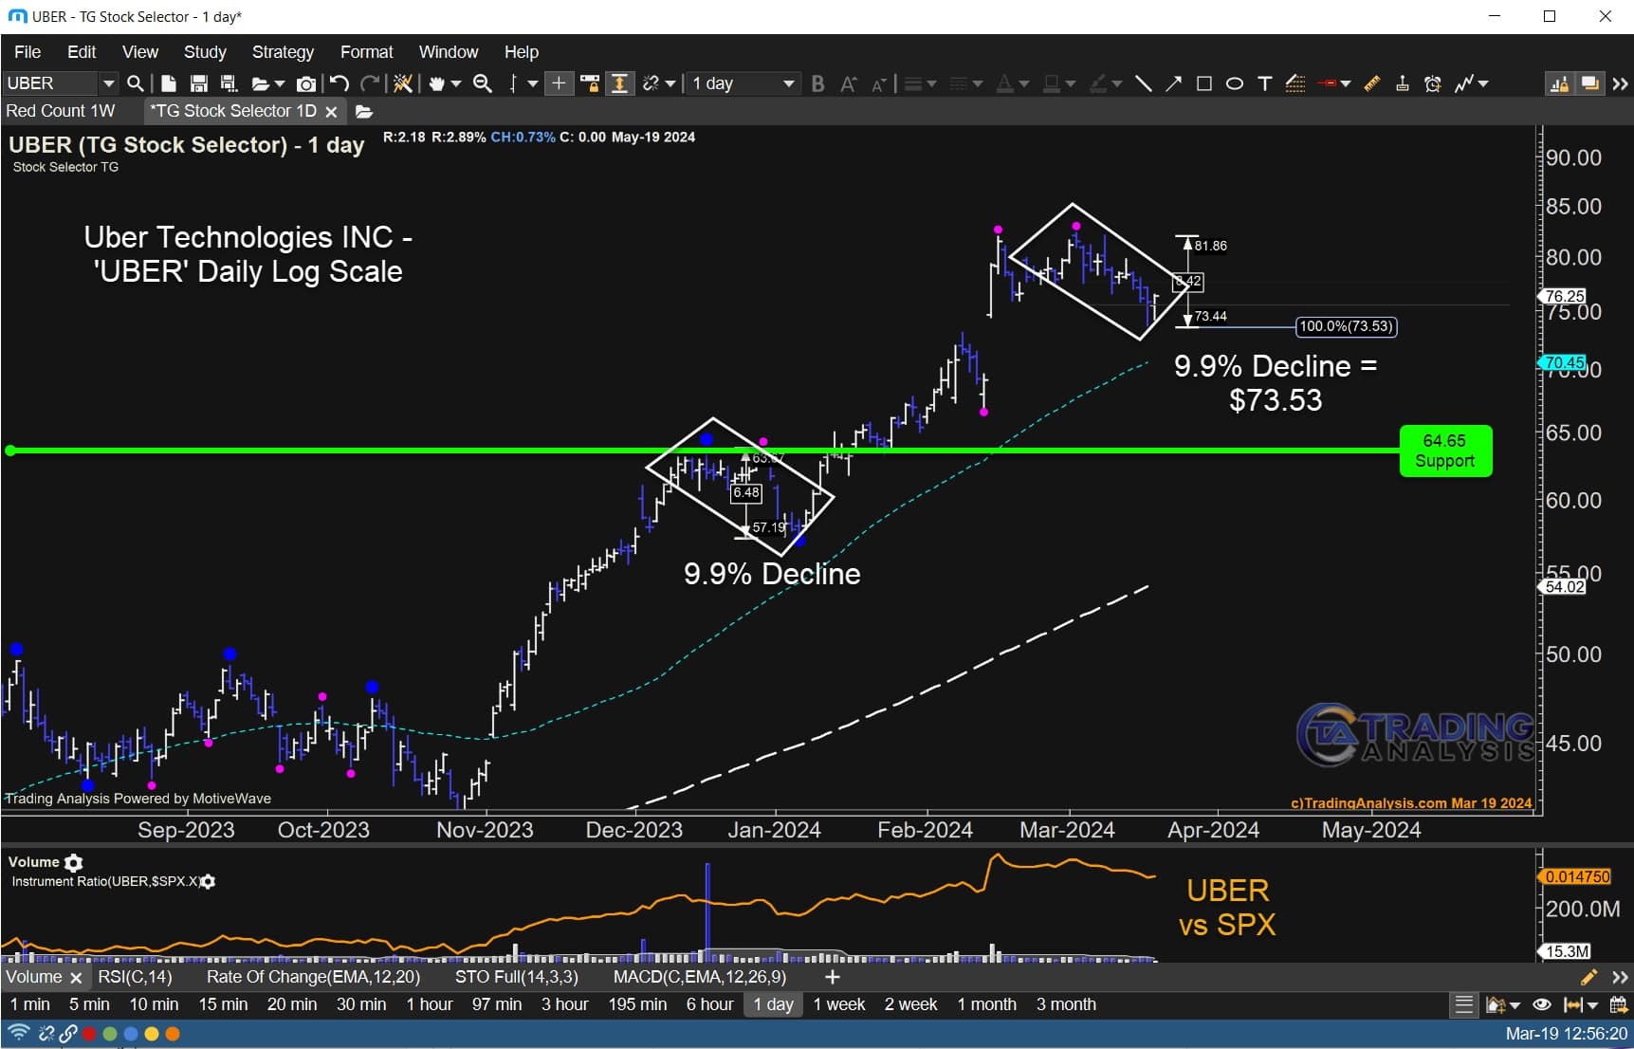
Task: Open the pan tool dropdown arrow
Action: tap(456, 83)
